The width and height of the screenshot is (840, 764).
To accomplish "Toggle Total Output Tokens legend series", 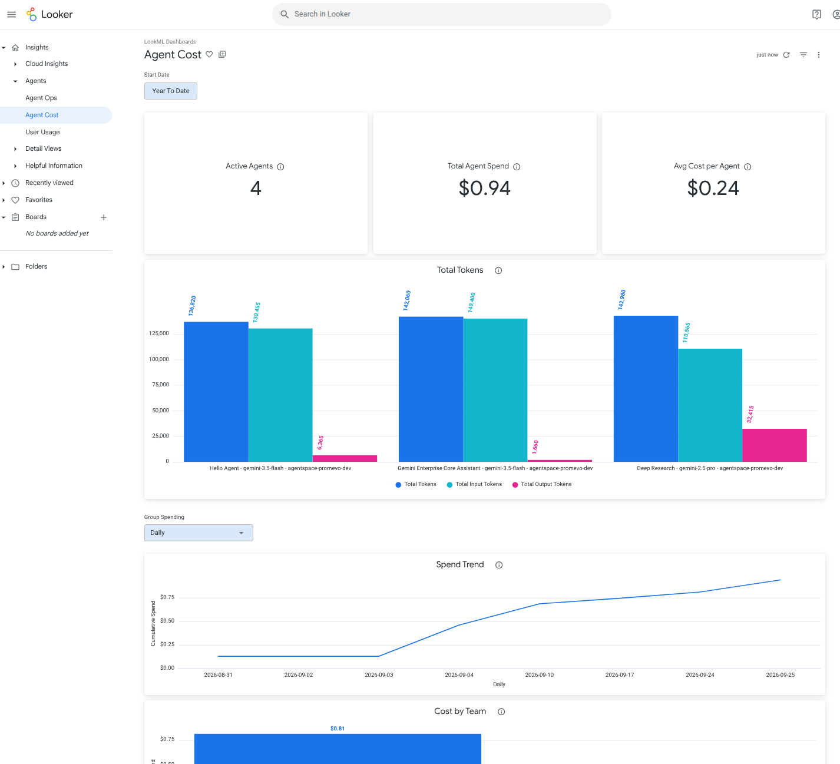I will click(542, 484).
